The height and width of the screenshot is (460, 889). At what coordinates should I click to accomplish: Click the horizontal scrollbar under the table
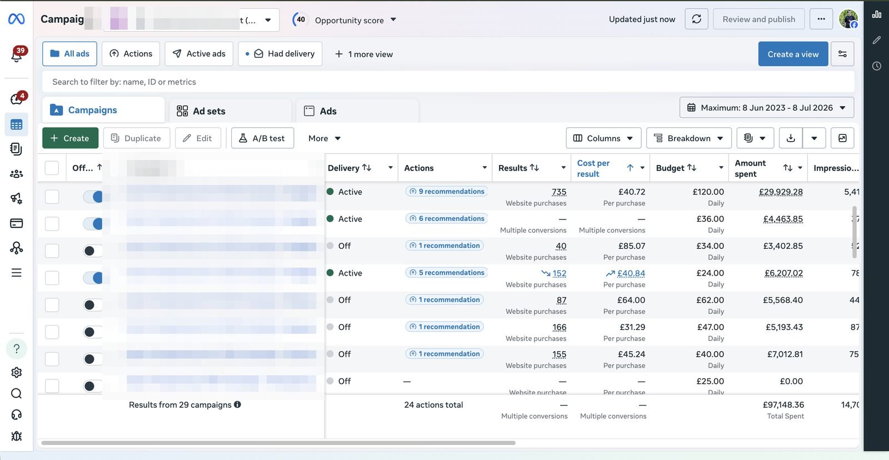tap(278, 443)
